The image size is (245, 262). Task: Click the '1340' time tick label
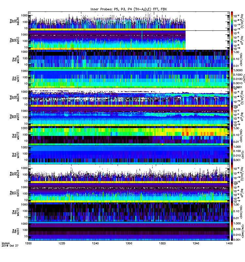coord(196,243)
